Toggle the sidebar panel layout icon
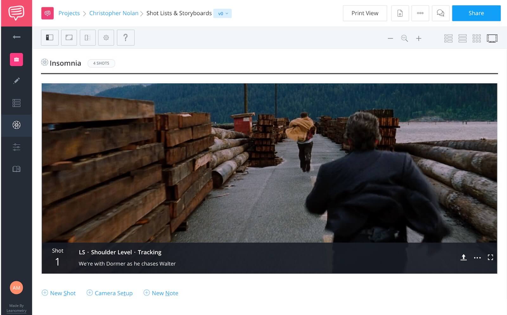The width and height of the screenshot is (507, 315). point(50,38)
